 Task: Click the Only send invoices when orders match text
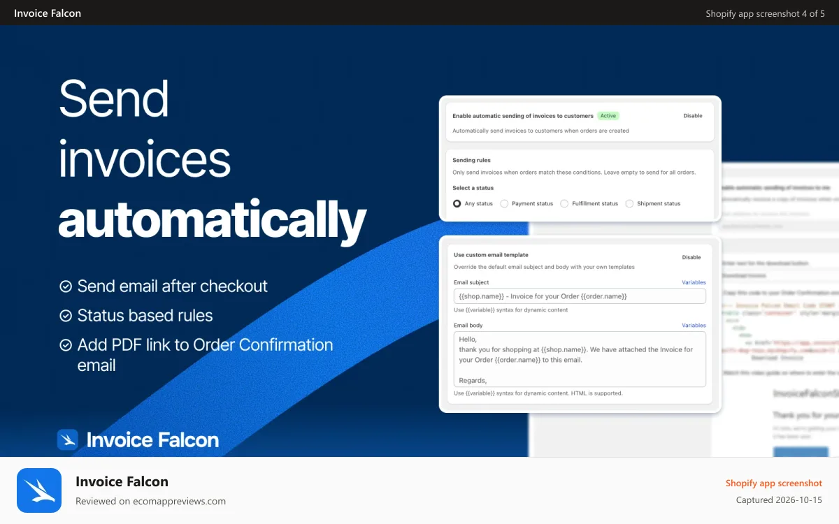tap(574, 173)
